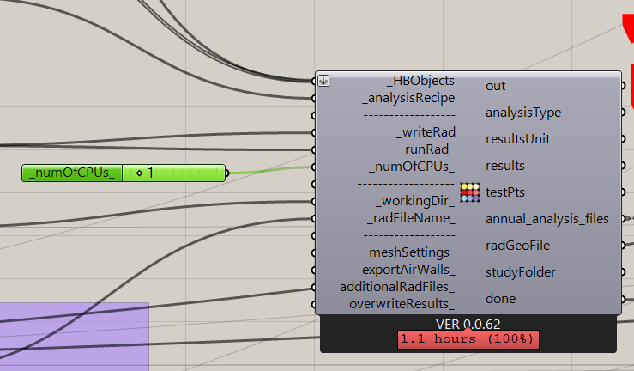The height and width of the screenshot is (371, 634).
Task: Click the 1.1 hours (100%) profiler tag
Action: [x=468, y=339]
